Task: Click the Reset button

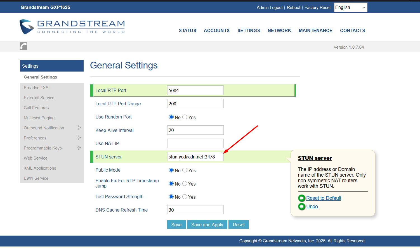Action: tap(239, 225)
